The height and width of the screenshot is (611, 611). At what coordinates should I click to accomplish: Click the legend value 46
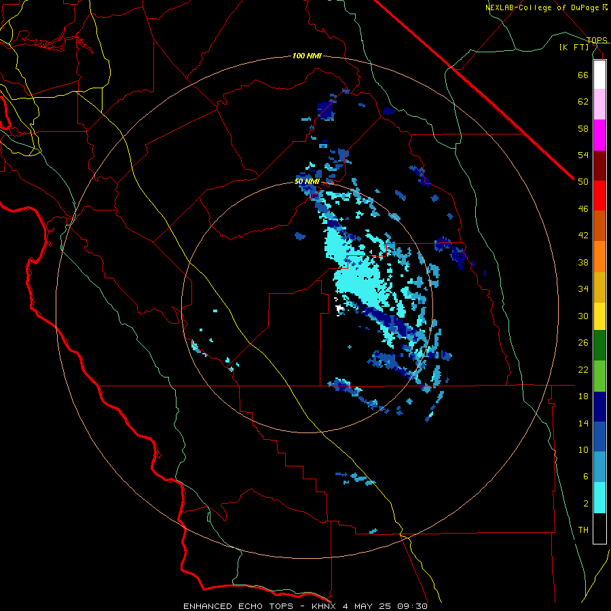(583, 209)
